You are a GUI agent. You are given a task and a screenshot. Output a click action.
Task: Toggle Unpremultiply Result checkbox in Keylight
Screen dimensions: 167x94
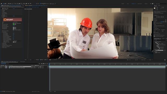coord(13,23)
